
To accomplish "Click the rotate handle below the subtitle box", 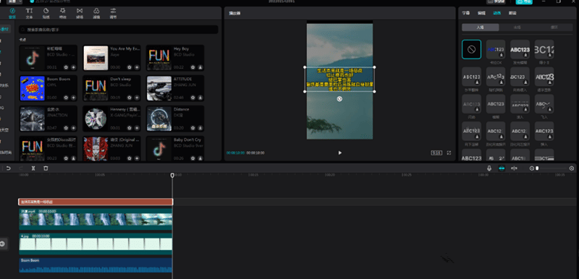I will (339, 99).
